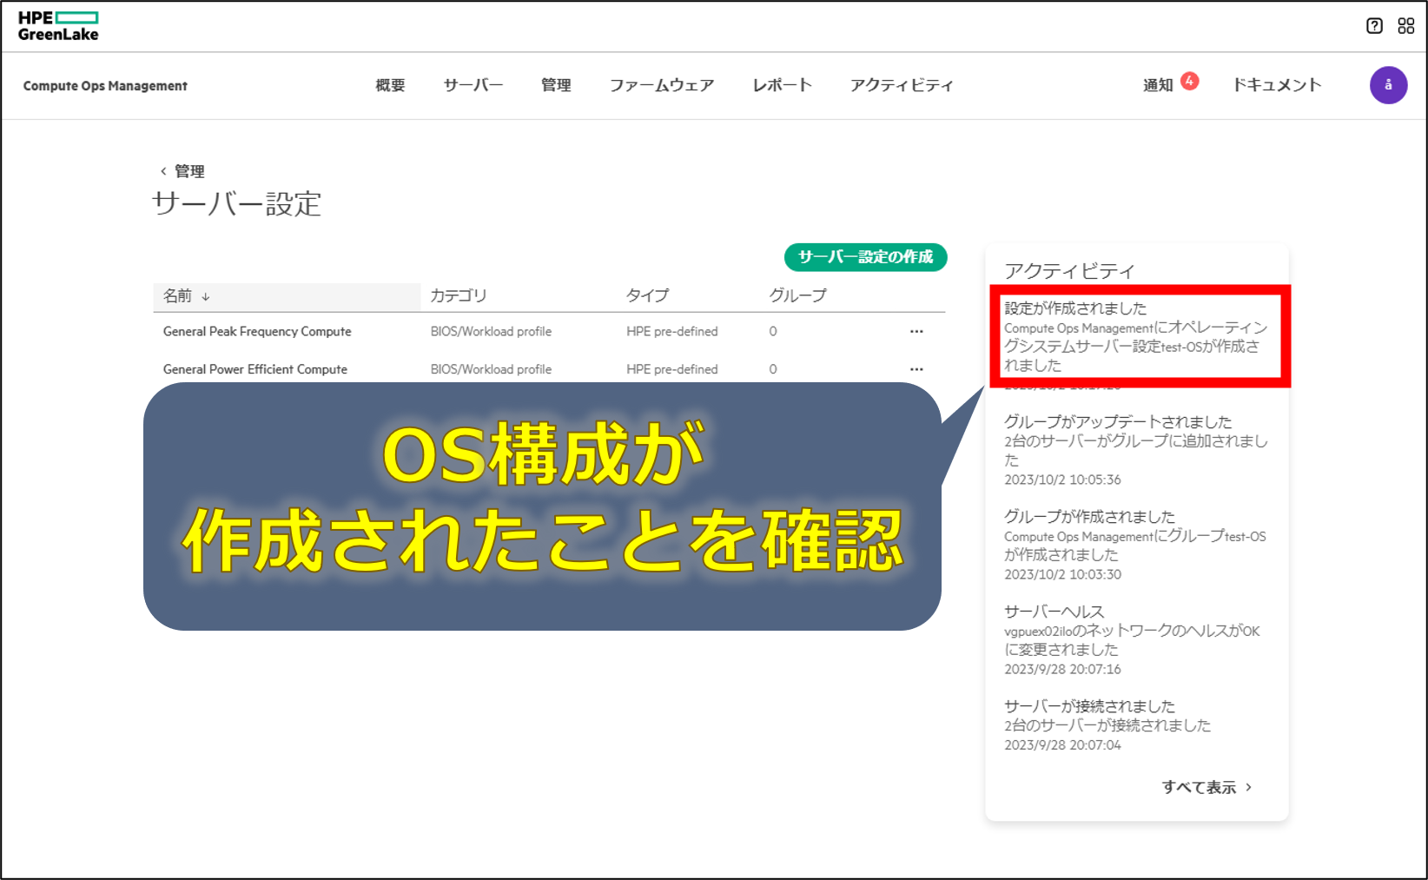Click すべて表示 to show all activity

(x=1207, y=787)
